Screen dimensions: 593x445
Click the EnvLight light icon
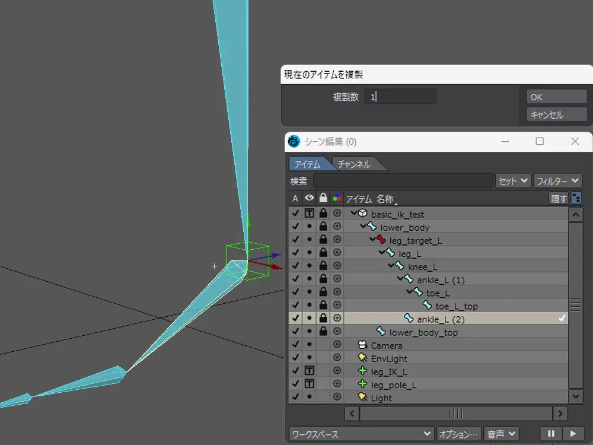point(363,358)
